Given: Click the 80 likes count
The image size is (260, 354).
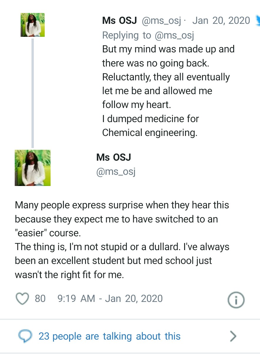Looking at the screenshot, I should click(x=40, y=299).
